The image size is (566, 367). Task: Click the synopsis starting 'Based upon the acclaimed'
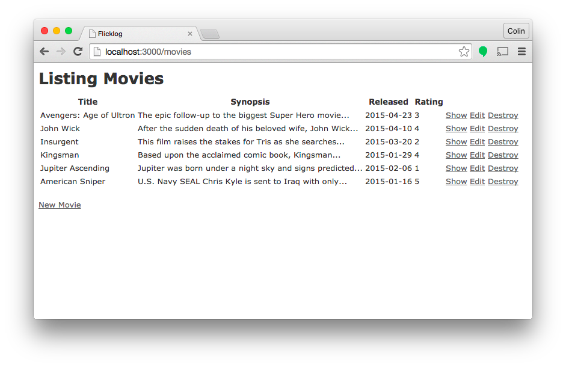pyautogui.click(x=239, y=155)
